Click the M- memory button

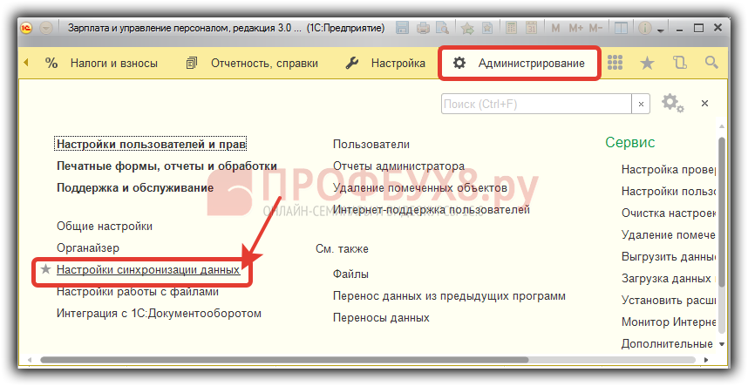(x=595, y=28)
